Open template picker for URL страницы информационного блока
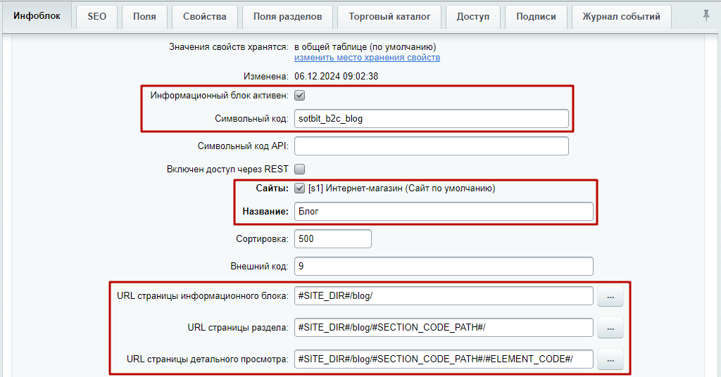This screenshot has height=377, width=721. click(x=610, y=296)
